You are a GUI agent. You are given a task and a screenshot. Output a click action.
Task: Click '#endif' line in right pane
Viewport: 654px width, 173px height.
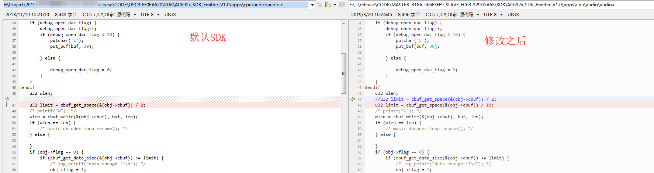[x=373, y=87]
